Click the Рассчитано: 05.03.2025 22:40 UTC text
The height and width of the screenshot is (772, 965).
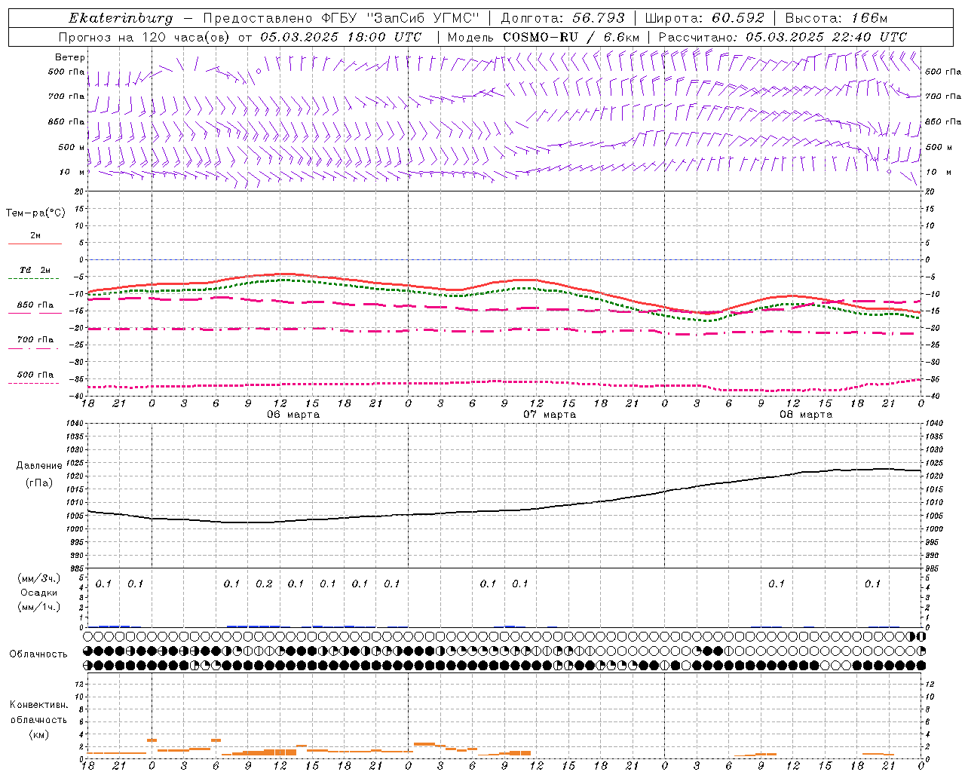783,37
